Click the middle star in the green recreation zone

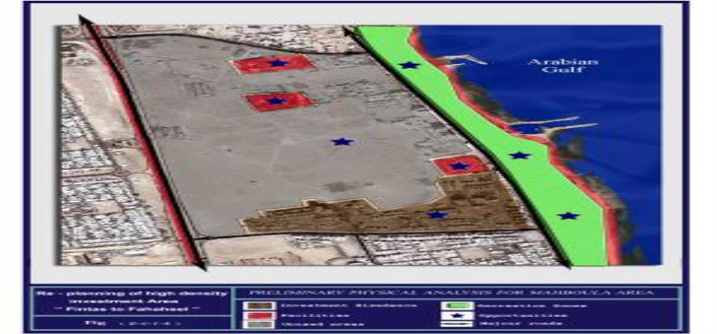click(519, 155)
